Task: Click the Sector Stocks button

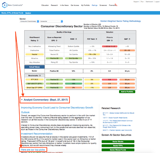Action: click(x=118, y=142)
